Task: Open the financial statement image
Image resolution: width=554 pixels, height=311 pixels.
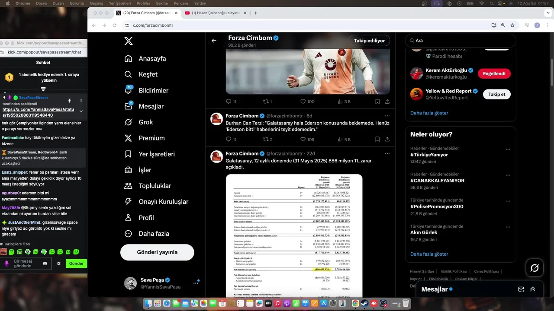Action: point(294,235)
